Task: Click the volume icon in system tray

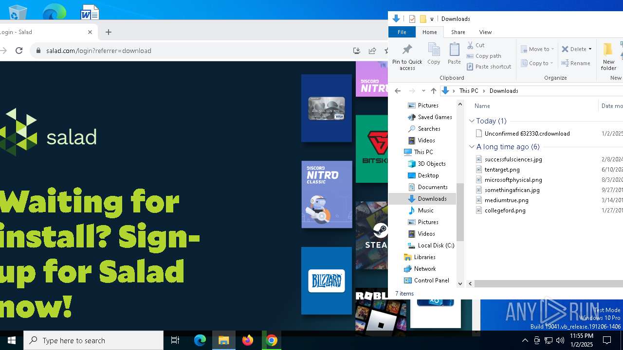Action: [560, 340]
